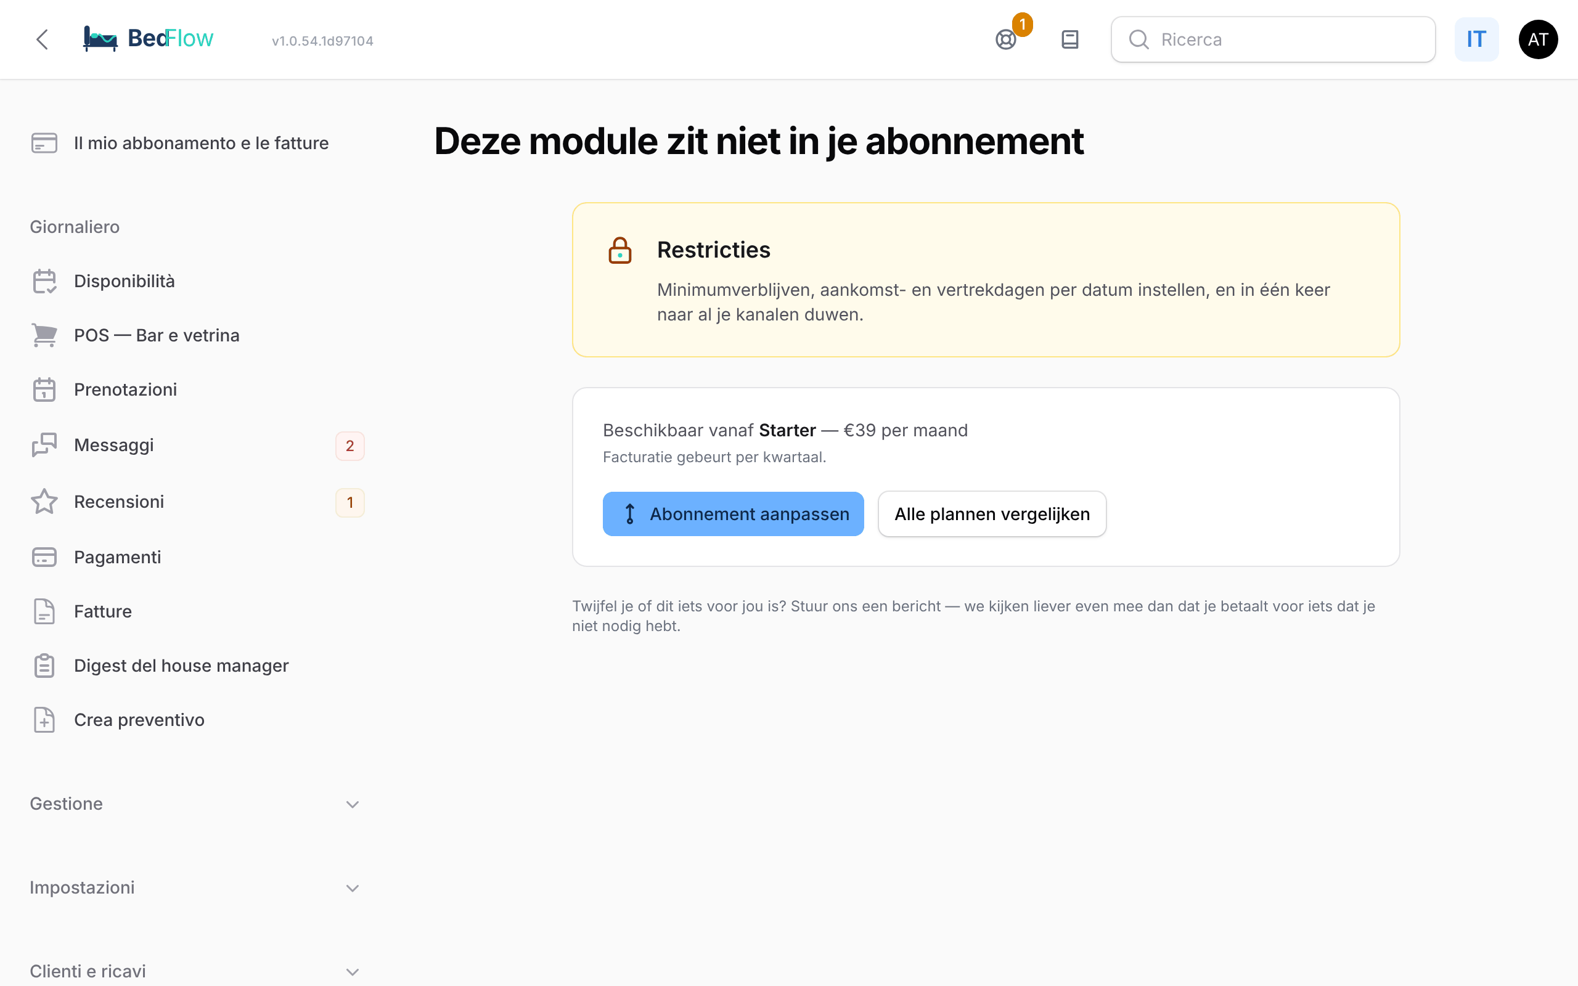Screen dimensions: 1578x986
Task: Click version label v1.0.54.1d97104
Action: [323, 41]
